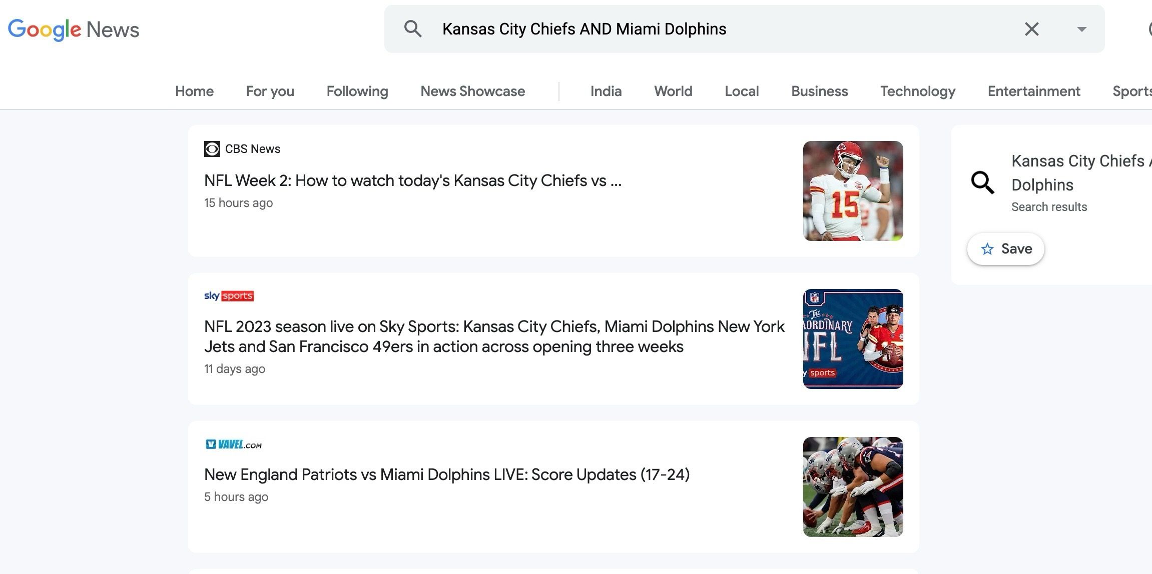Viewport: 1152px width, 574px height.
Task: Go to the Technology section
Action: [918, 91]
